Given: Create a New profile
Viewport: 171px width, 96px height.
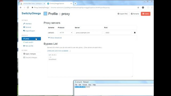Looking at the screenshot, I should (28, 46).
